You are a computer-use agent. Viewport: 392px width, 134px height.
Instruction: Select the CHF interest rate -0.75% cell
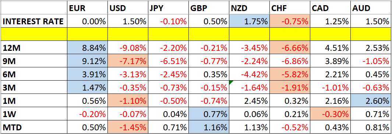[x=290, y=21]
